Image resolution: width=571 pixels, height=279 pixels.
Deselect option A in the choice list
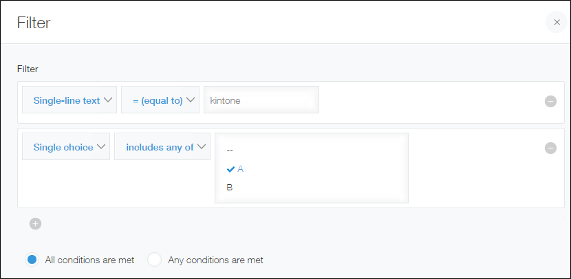[241, 169]
